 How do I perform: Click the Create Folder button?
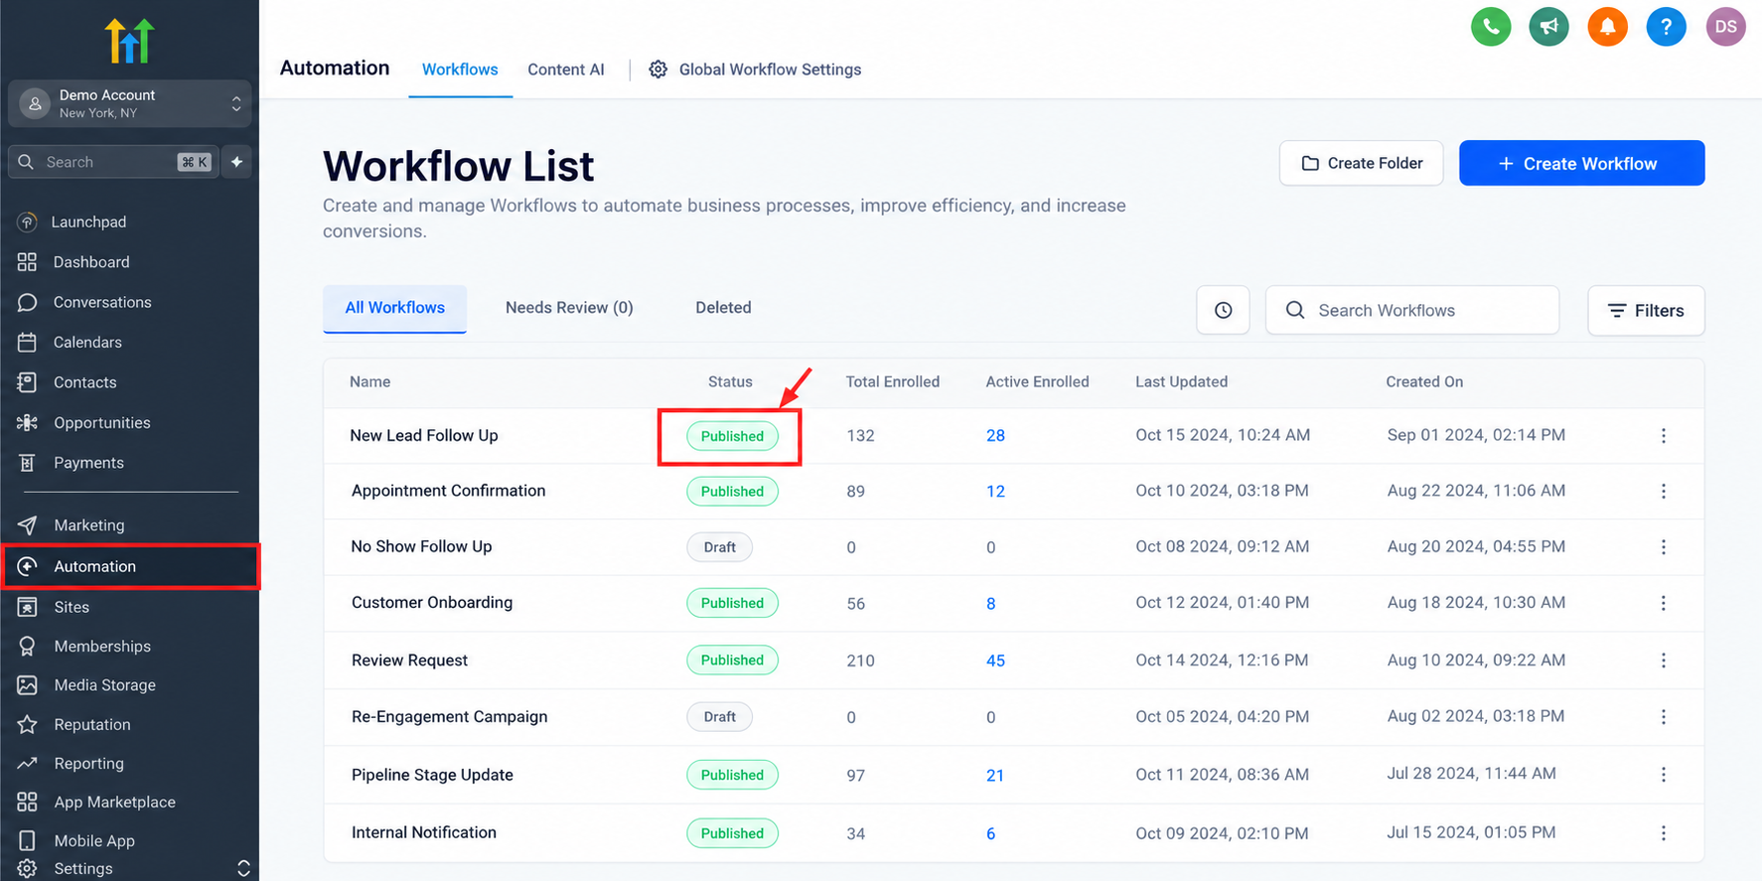click(1361, 163)
